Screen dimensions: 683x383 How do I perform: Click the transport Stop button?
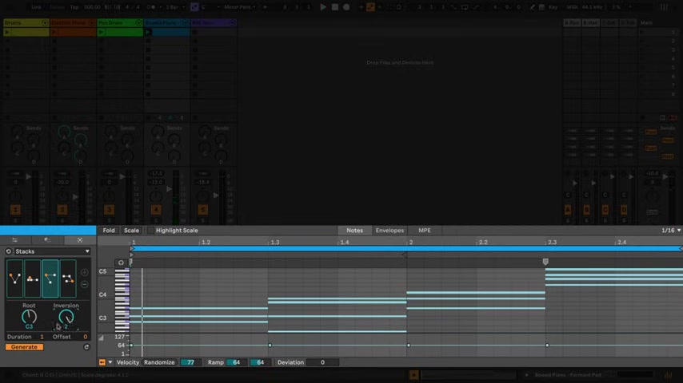tap(334, 7)
